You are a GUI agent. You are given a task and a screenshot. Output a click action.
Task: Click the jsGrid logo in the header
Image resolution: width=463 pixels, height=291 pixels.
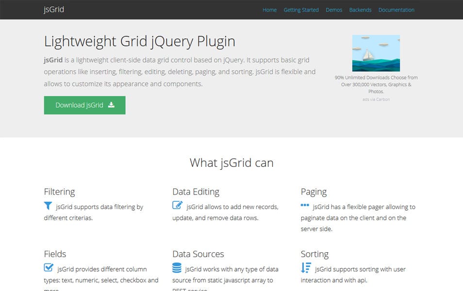pyautogui.click(x=53, y=9)
